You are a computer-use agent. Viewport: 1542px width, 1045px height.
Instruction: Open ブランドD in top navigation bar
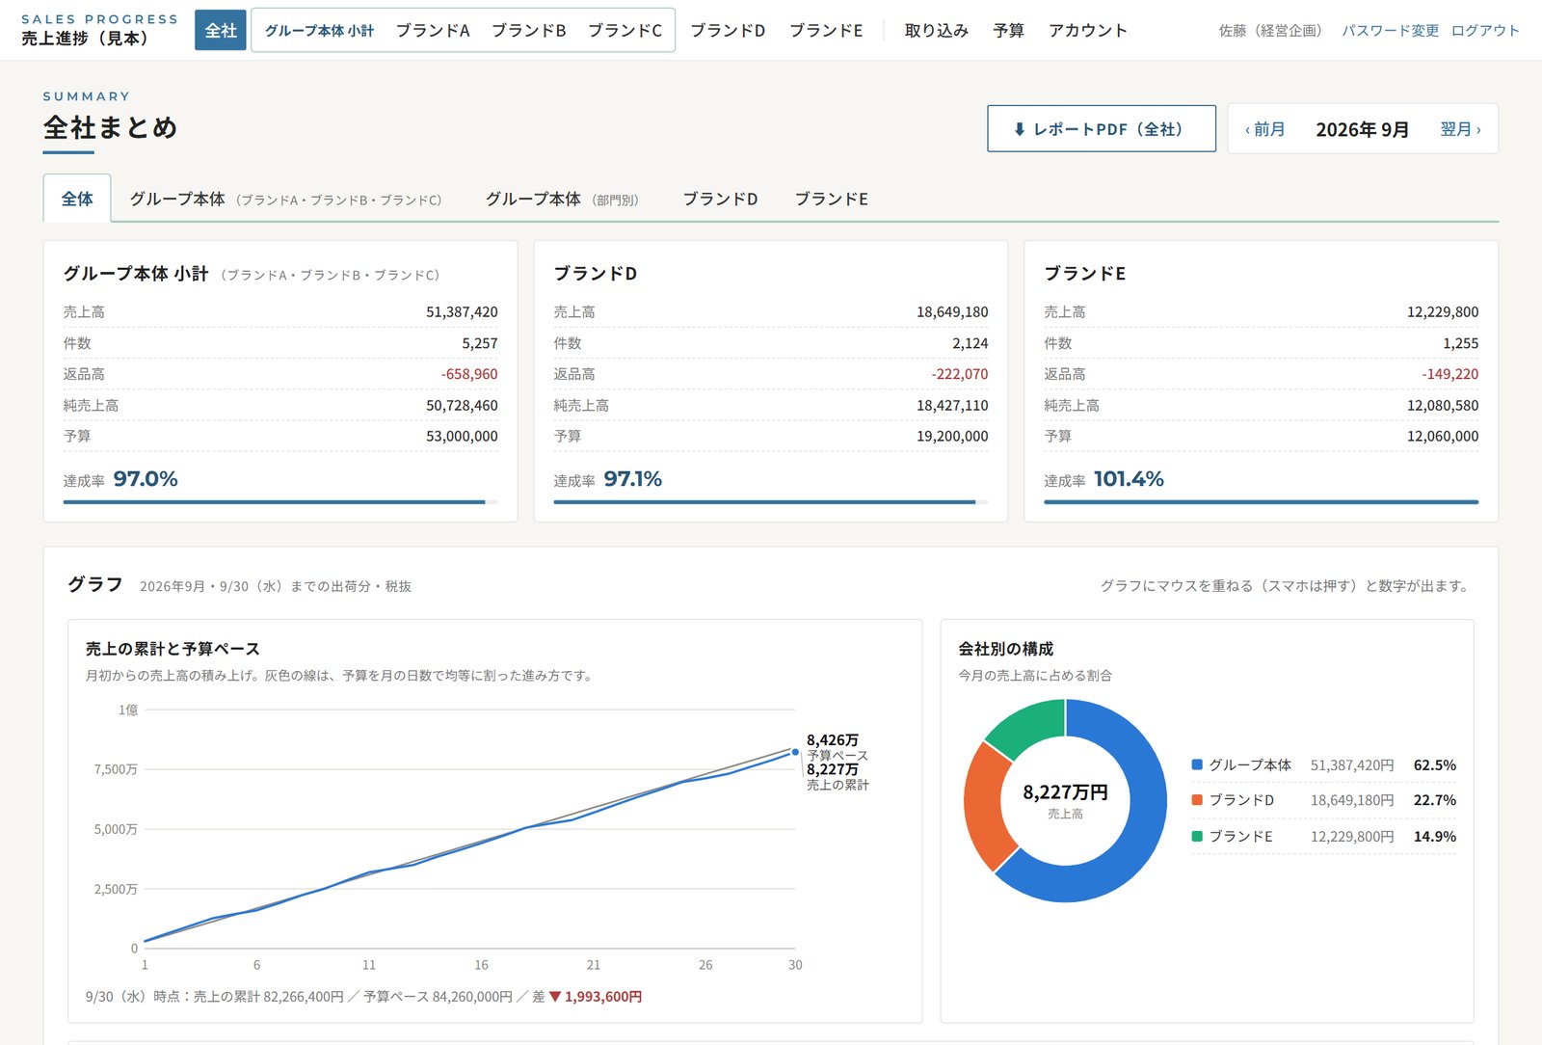pyautogui.click(x=728, y=30)
